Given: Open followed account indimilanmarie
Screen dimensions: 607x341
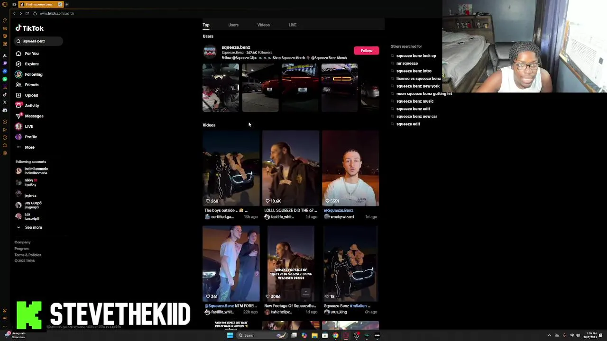Looking at the screenshot, I should click(x=32, y=171).
